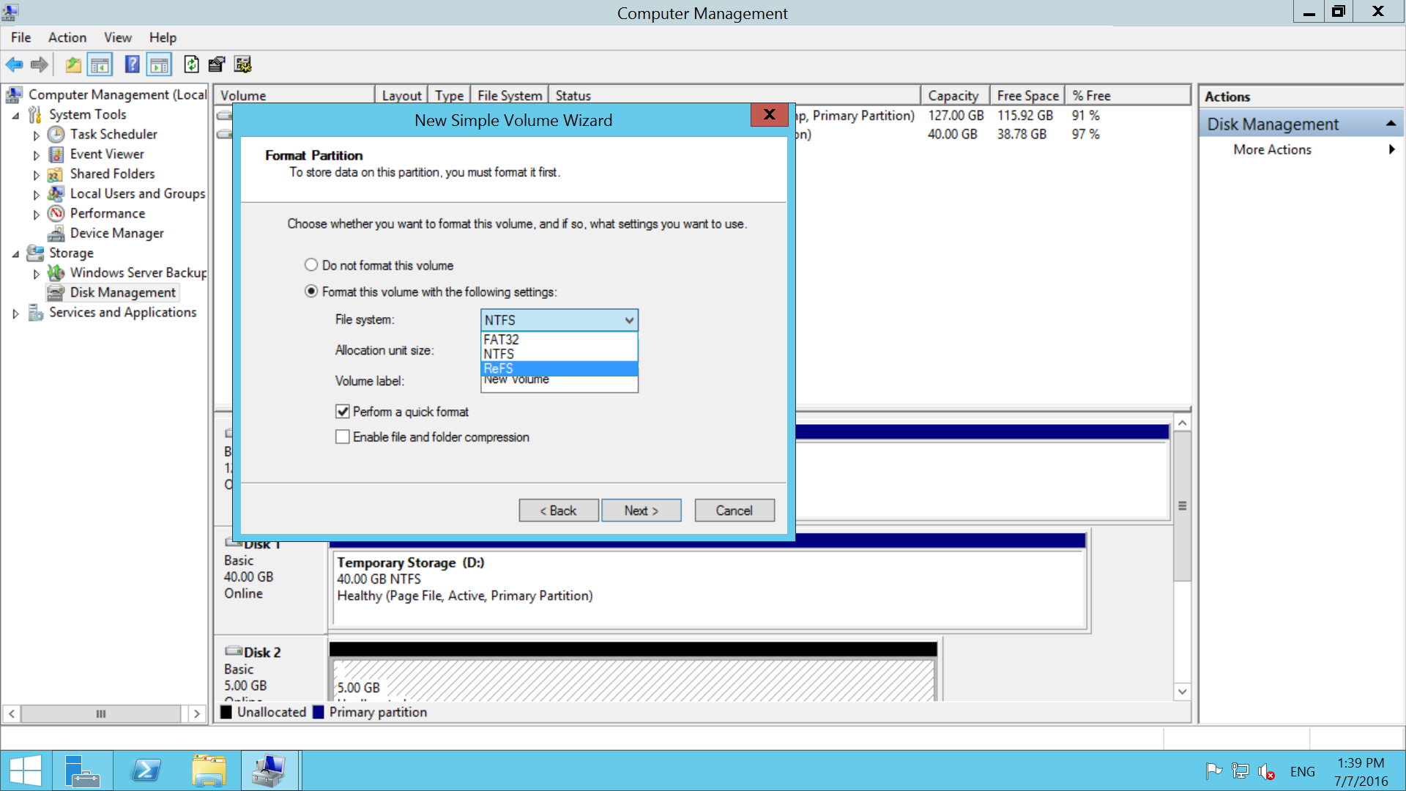Image resolution: width=1406 pixels, height=791 pixels.
Task: Click More Actions in Actions pane
Action: pyautogui.click(x=1272, y=149)
